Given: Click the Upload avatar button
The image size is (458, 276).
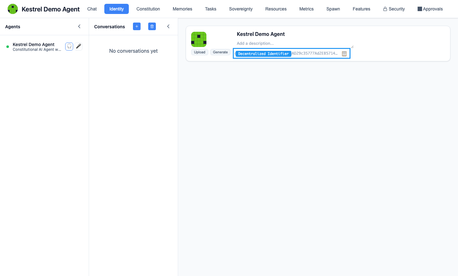Looking at the screenshot, I should tap(200, 52).
